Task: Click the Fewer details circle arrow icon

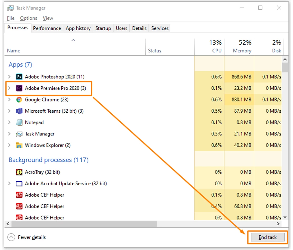Action: 11,237
